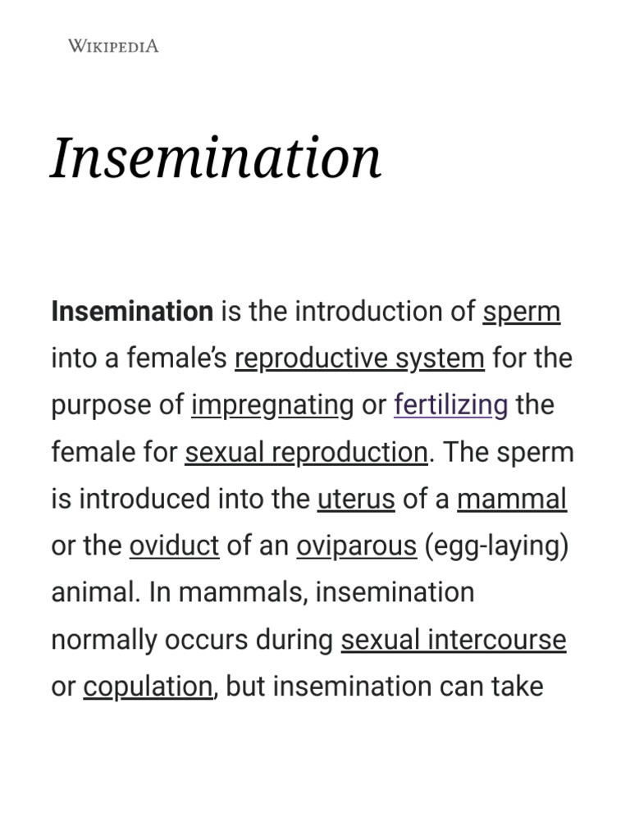Click the words "purpose of" in paragraph
Viewport: 630px width, 840px height.
click(x=117, y=405)
